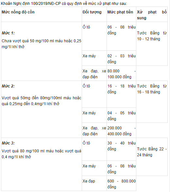Select the '600 - 800.000 đồng' cell
The width and height of the screenshot is (170, 192).
pos(122,183)
